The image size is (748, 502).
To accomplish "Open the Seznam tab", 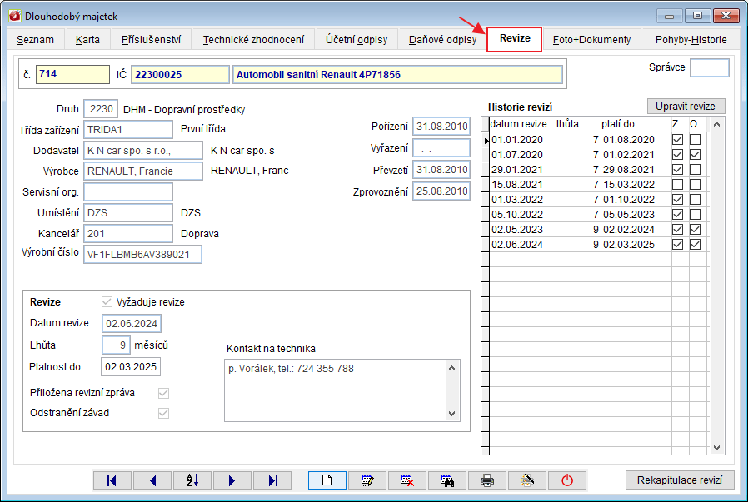I will pos(35,40).
